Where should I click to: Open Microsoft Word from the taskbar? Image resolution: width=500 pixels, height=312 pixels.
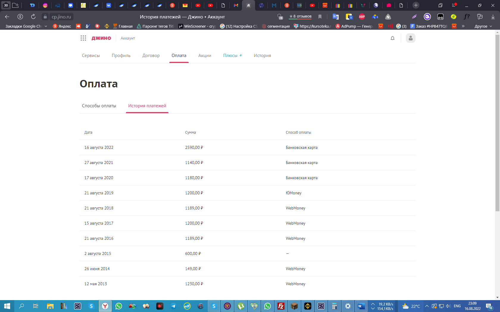coord(361,306)
